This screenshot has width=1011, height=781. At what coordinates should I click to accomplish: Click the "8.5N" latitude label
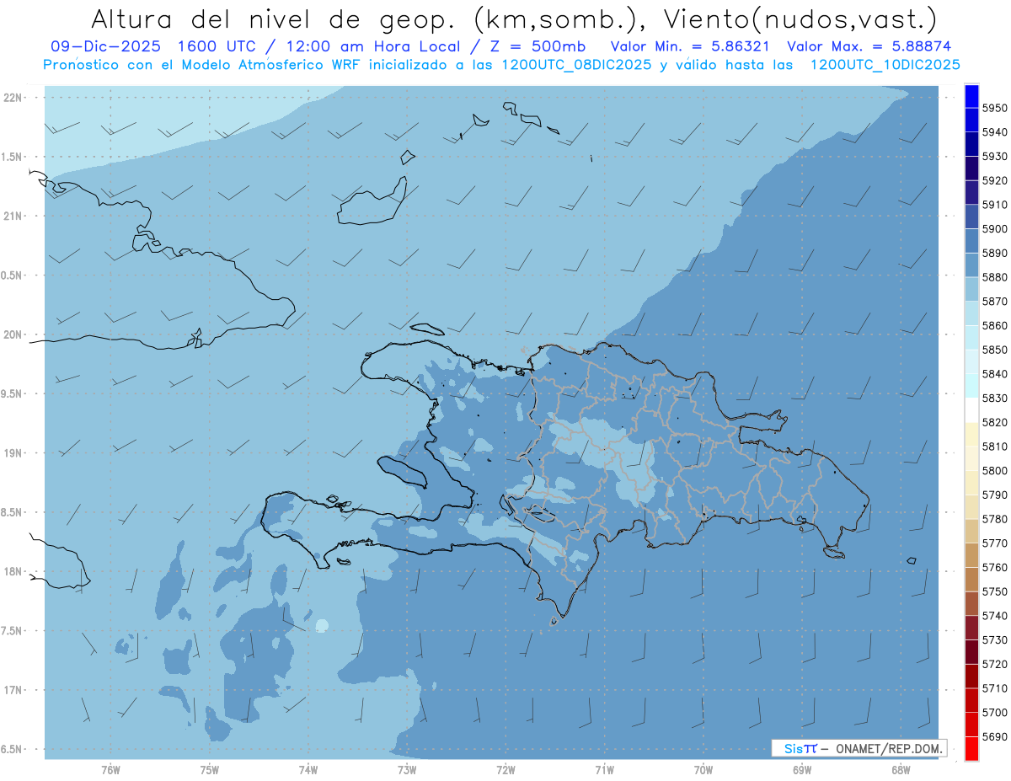pyautogui.click(x=12, y=512)
